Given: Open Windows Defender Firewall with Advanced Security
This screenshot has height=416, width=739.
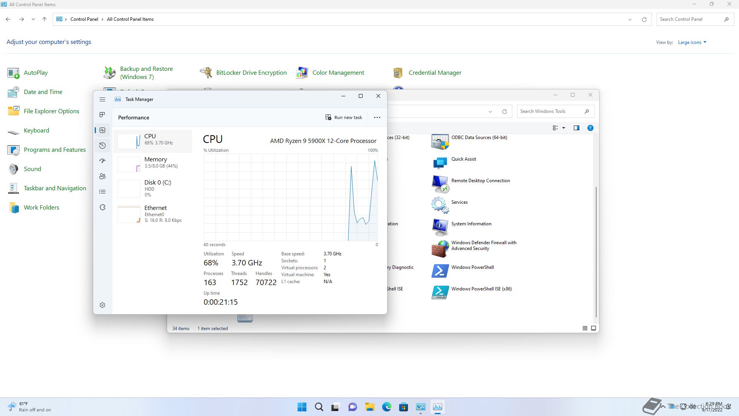Looking at the screenshot, I should [474, 249].
